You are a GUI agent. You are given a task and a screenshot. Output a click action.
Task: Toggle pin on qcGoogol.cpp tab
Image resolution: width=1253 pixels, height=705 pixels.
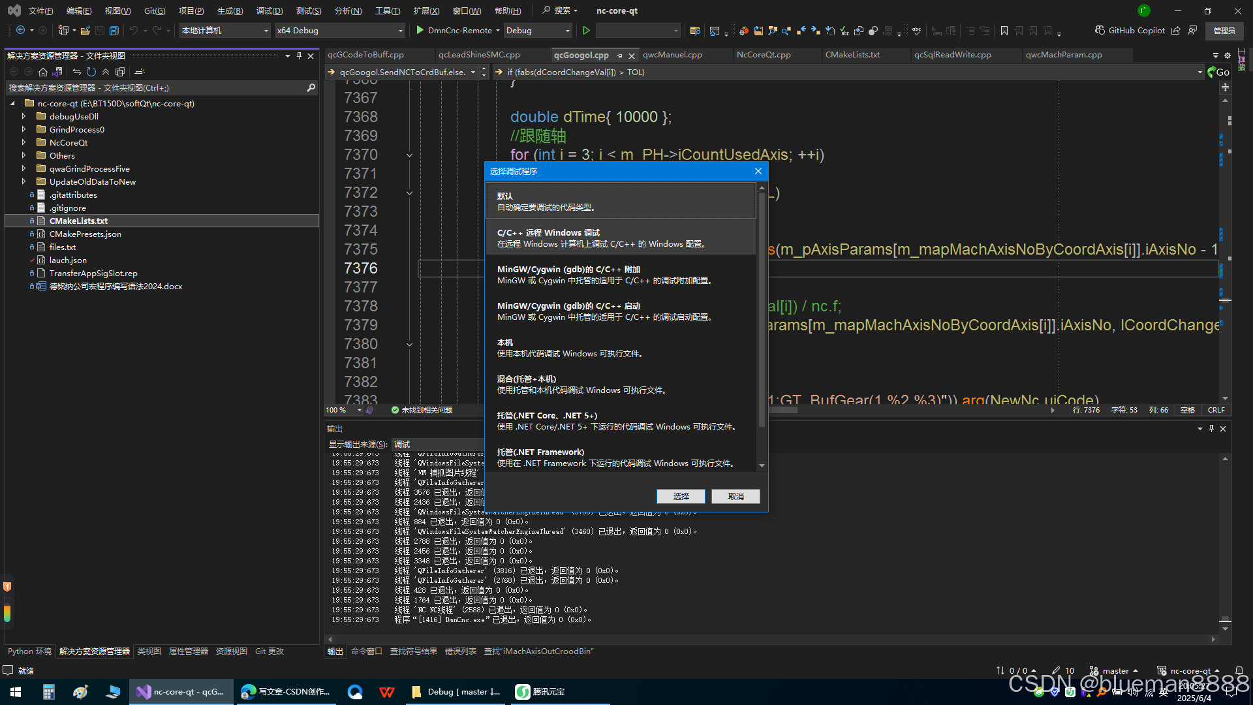coord(619,55)
